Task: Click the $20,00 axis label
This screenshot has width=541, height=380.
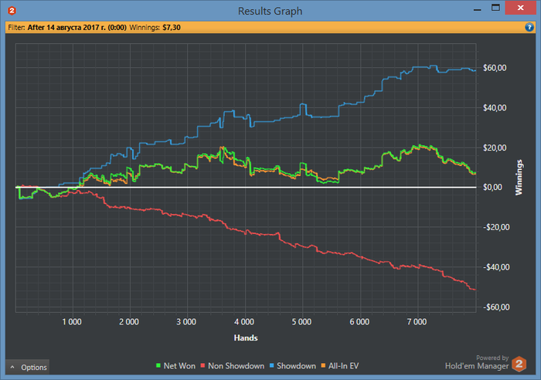Action: pos(495,148)
